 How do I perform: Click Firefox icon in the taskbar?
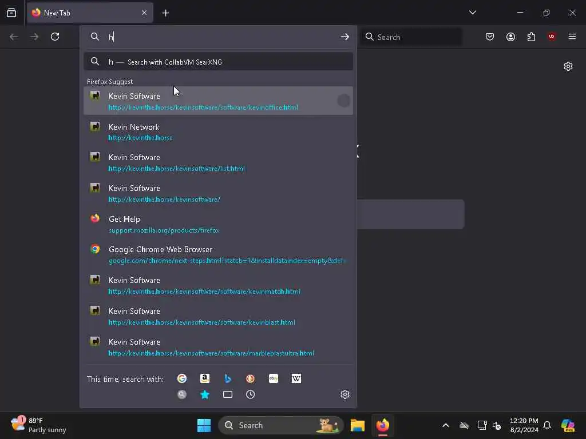383,425
